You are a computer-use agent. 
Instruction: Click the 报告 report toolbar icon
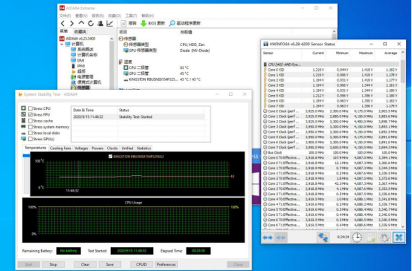tap(124, 23)
